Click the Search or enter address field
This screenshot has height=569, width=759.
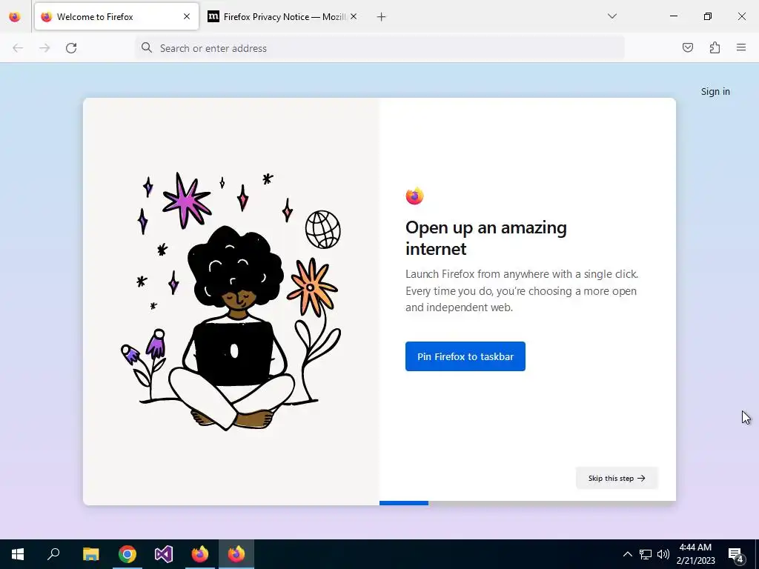[x=380, y=48]
